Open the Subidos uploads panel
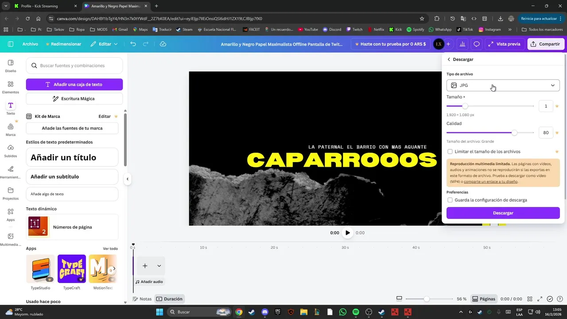 [x=11, y=151]
